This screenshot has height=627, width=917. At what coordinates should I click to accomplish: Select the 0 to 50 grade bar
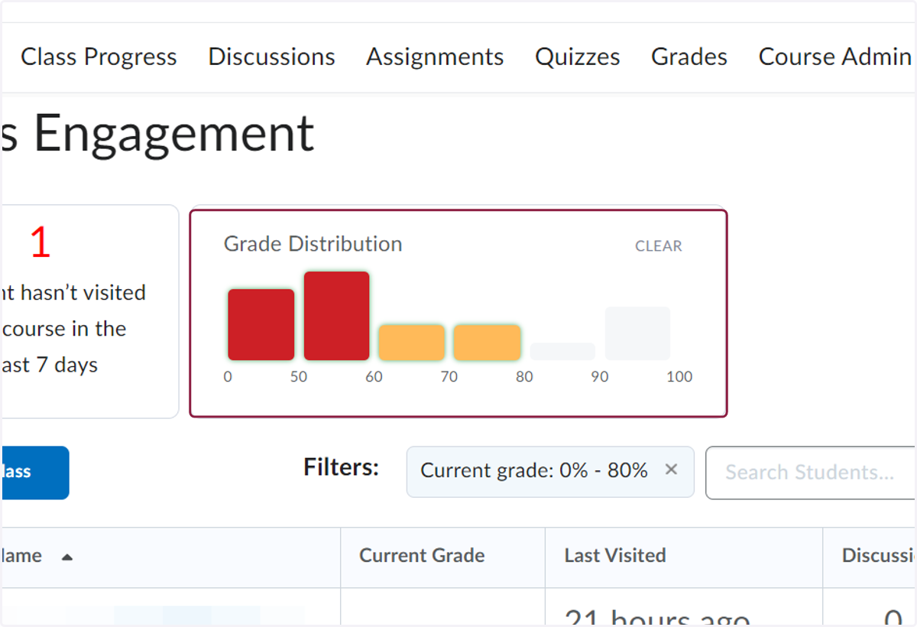261,324
